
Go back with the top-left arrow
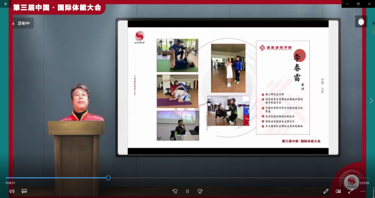[x=6, y=4]
